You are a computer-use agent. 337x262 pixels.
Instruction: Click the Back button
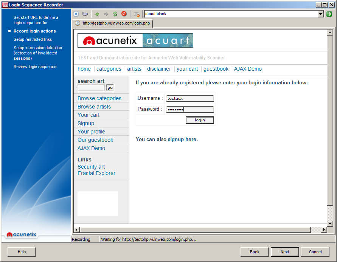[x=255, y=252]
